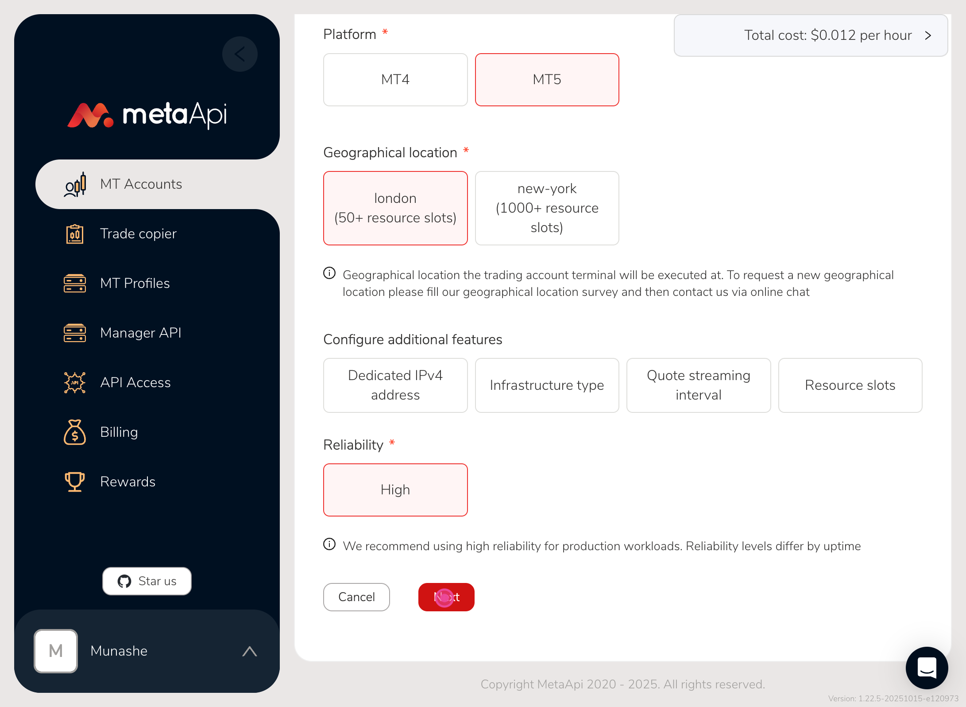Select the MT4 platform option
This screenshot has width=966, height=707.
[395, 80]
